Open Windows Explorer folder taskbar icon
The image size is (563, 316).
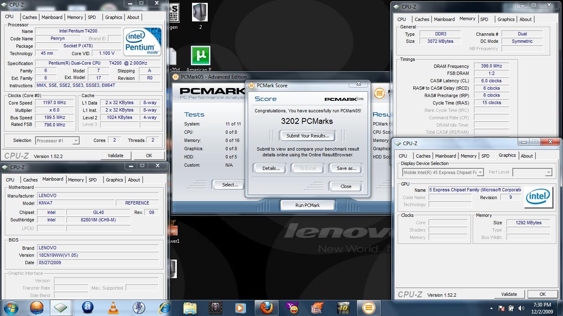(x=190, y=307)
